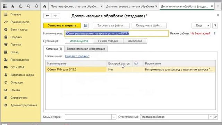Open ОС и НМА section
The image size is (222, 125).
pyautogui.click(x=17, y=67)
